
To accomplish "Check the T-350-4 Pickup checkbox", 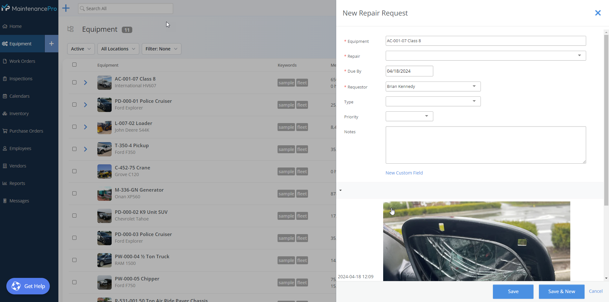I will click(x=74, y=149).
